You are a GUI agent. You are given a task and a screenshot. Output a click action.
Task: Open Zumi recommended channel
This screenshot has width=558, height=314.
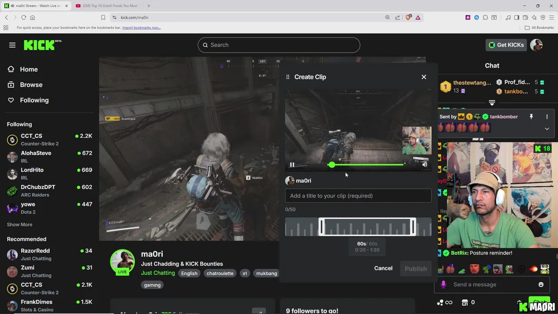[x=49, y=271]
